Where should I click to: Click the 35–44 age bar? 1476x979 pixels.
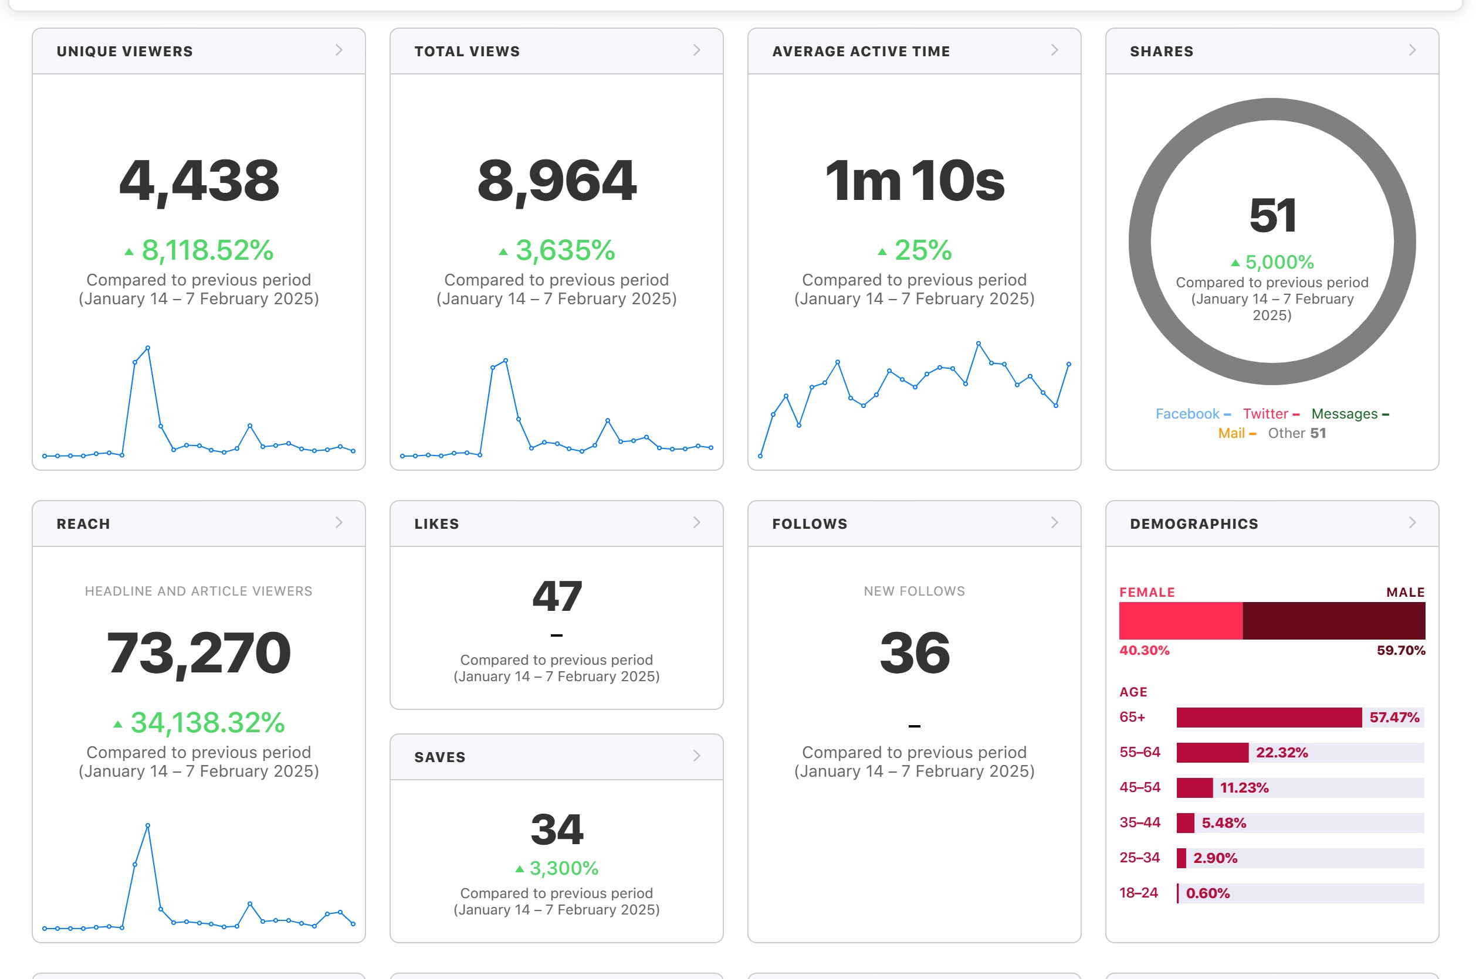(x=1186, y=823)
